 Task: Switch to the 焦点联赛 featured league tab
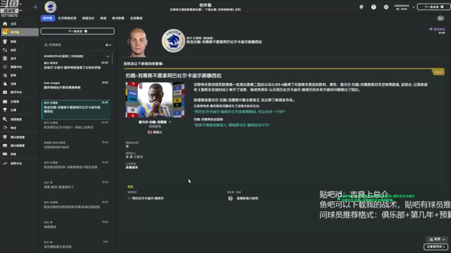pos(118,18)
